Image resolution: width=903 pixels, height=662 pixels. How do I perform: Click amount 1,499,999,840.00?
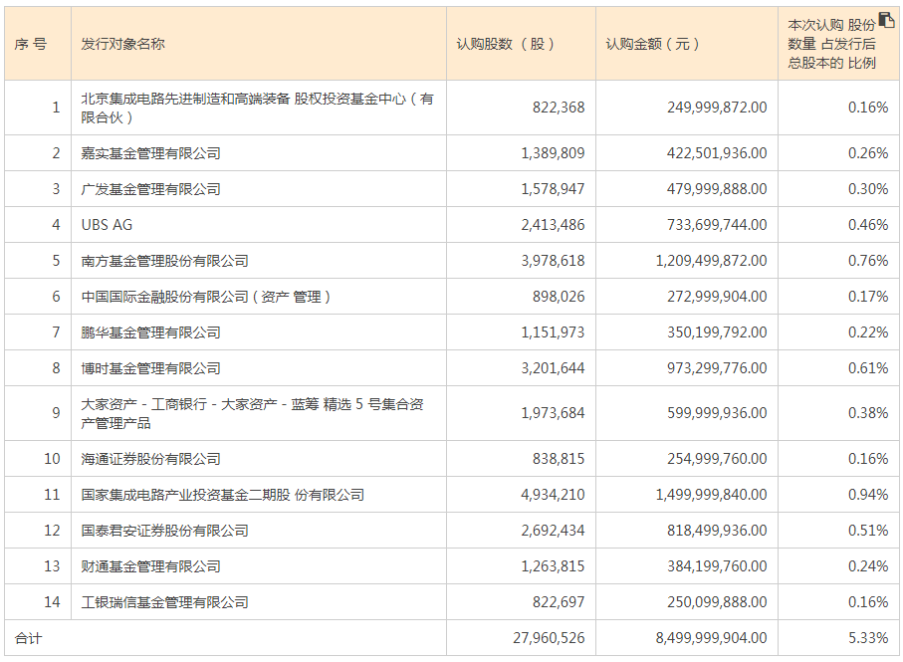point(711,495)
